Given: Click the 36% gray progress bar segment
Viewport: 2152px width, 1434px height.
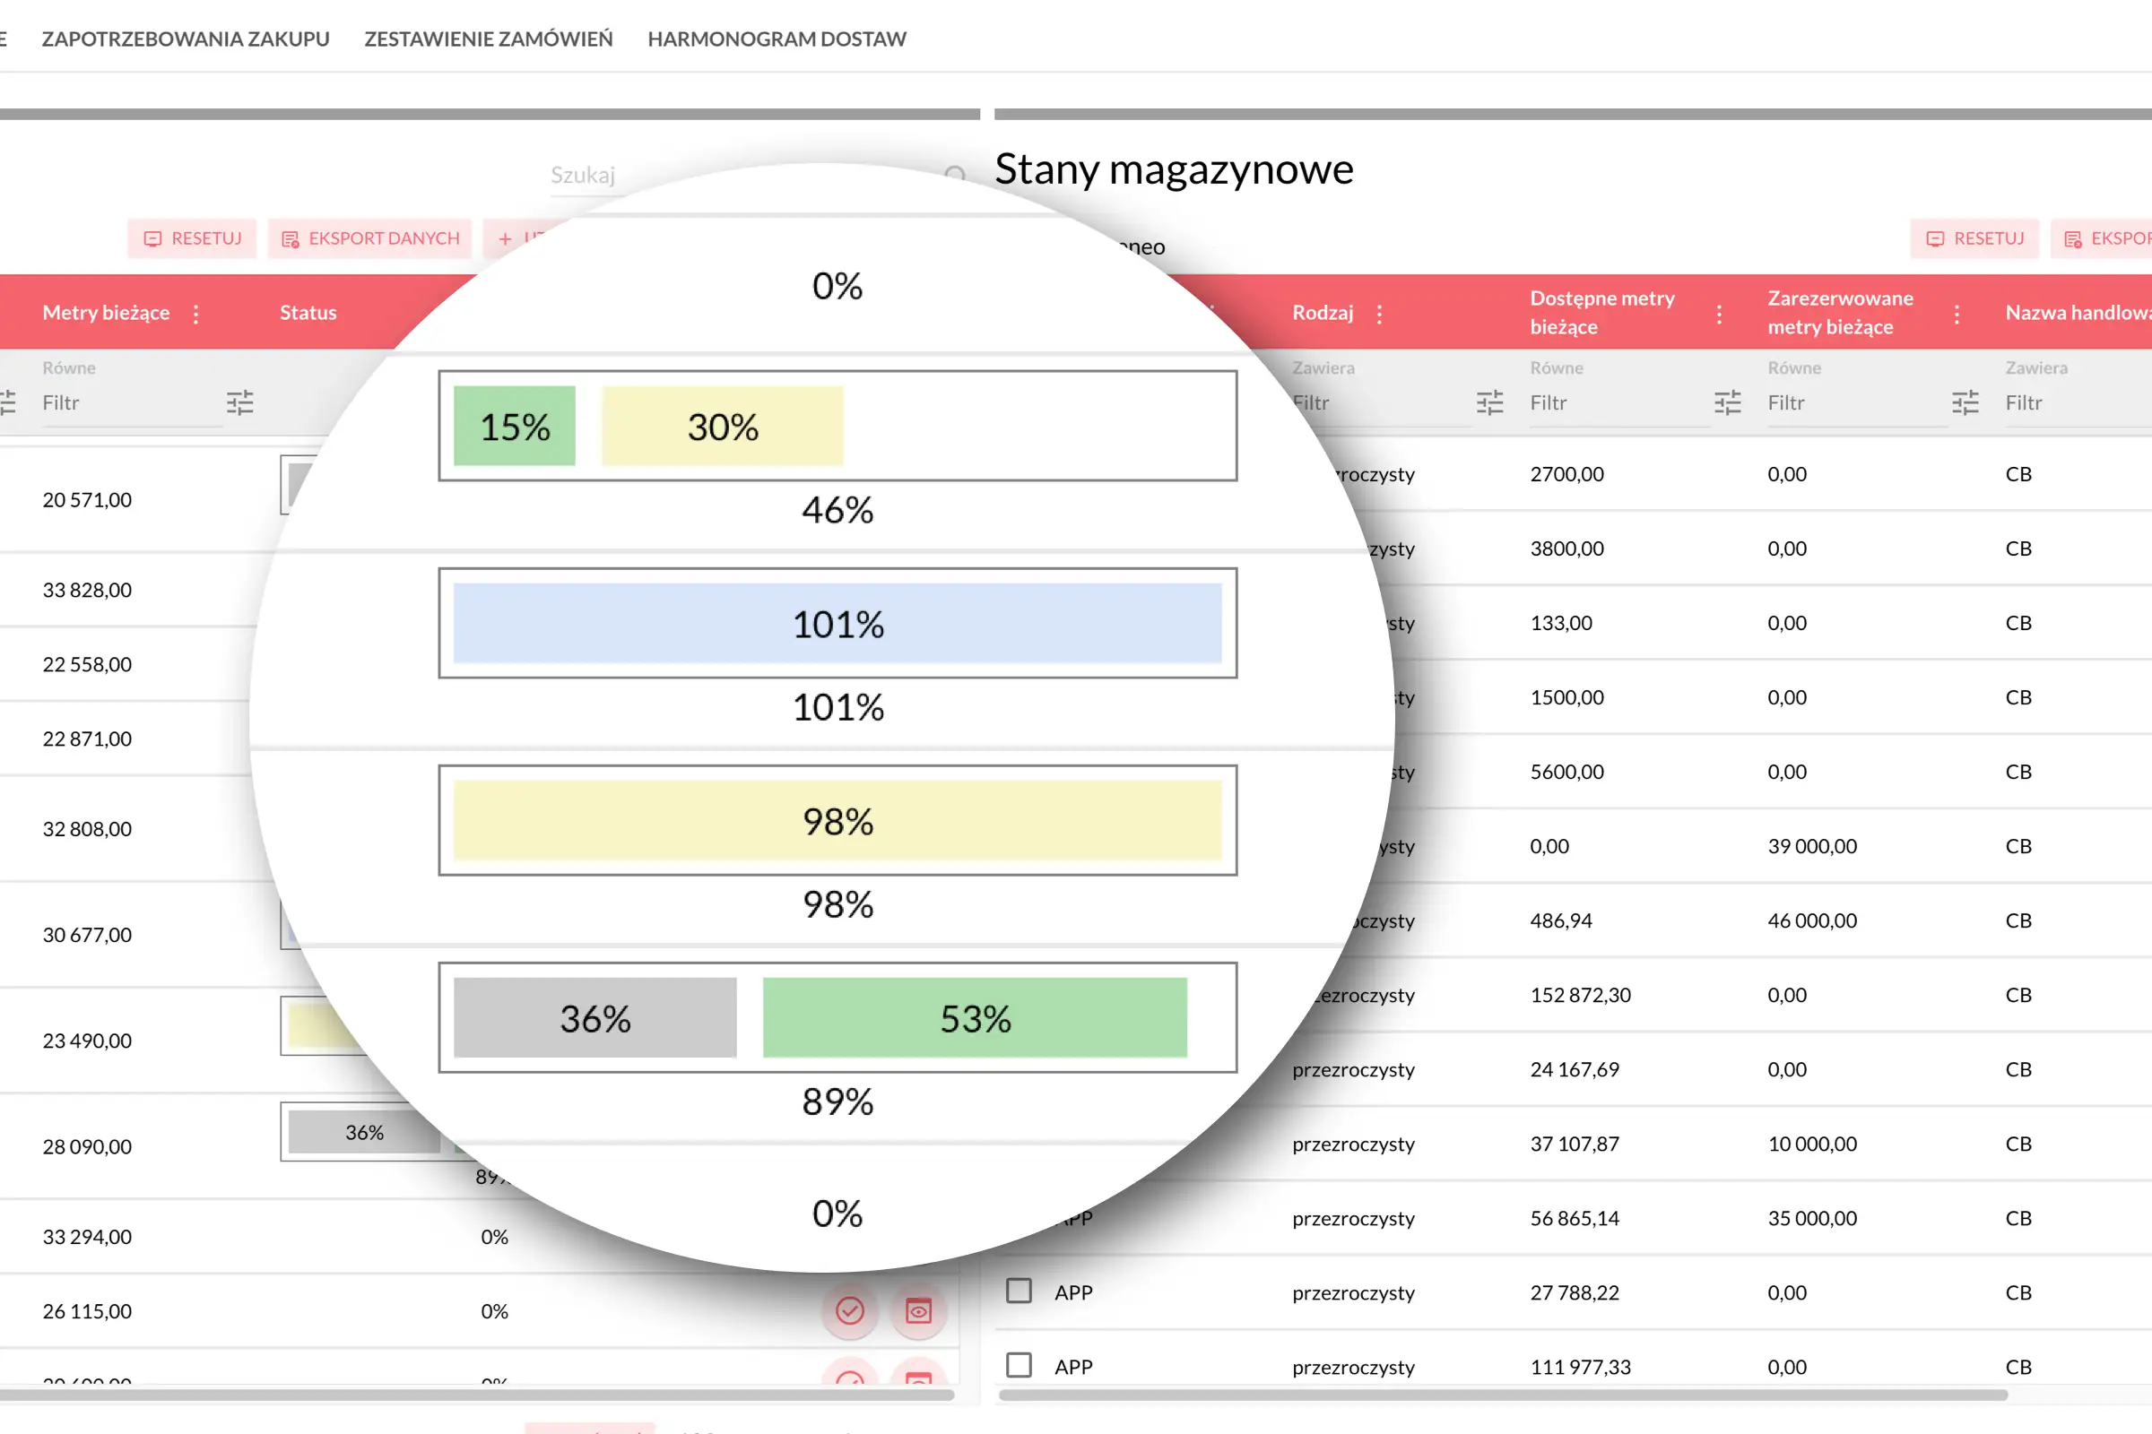Looking at the screenshot, I should point(363,1132).
